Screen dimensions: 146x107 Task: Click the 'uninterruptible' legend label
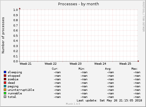[x=21, y=90]
